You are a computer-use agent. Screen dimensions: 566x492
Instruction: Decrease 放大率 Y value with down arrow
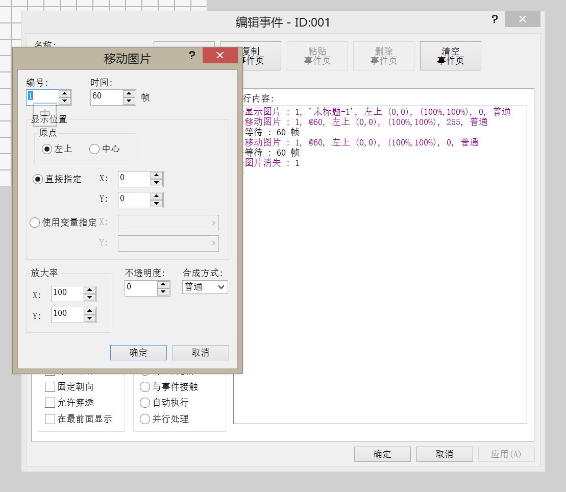(89, 318)
